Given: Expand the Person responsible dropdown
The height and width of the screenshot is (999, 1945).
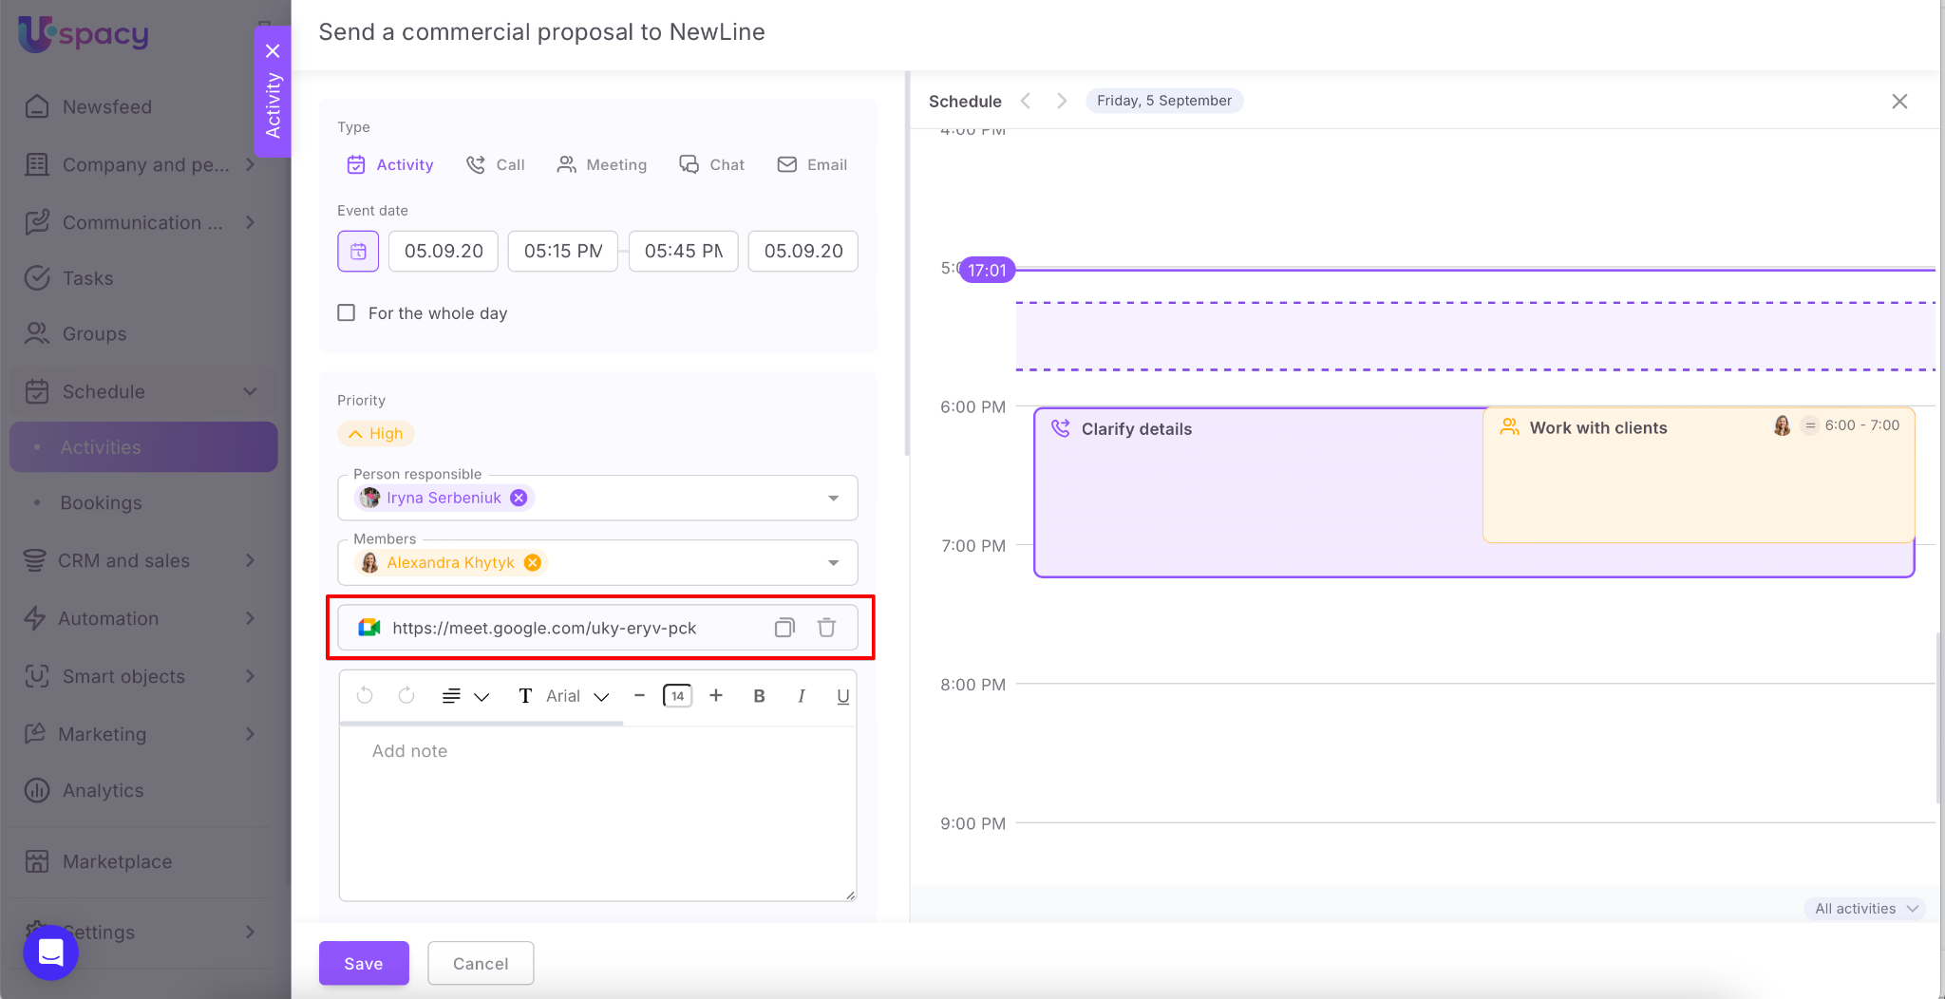Looking at the screenshot, I should pos(833,498).
